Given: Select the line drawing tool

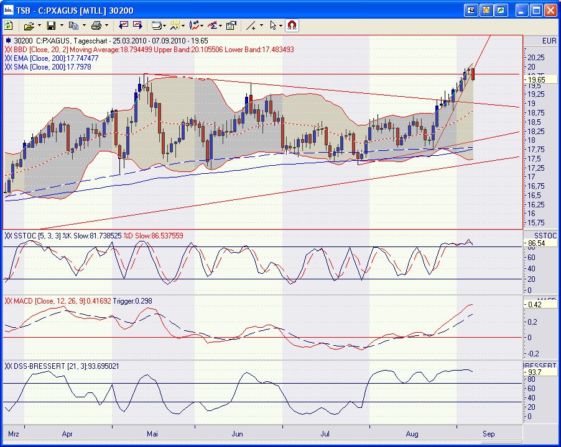Looking at the screenshot, I should tap(251, 25).
